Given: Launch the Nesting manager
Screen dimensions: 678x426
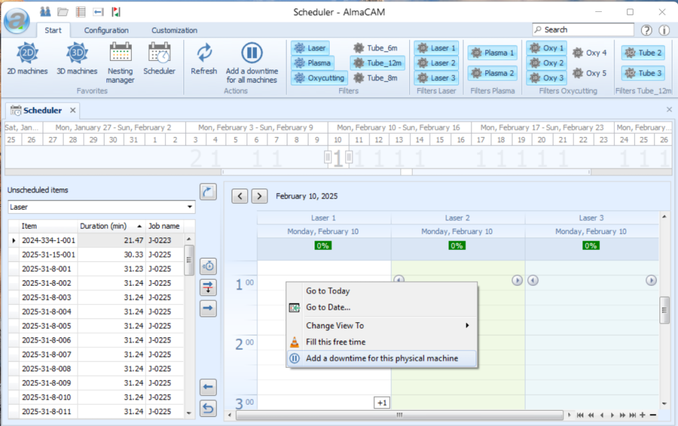Looking at the screenshot, I should [x=120, y=62].
